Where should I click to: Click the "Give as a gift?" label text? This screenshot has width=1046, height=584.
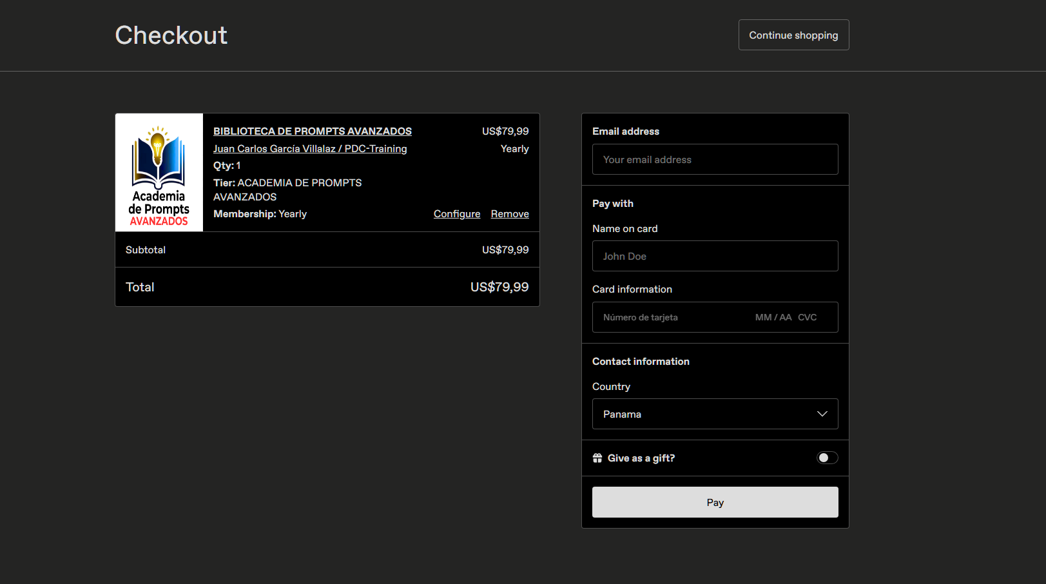641,458
